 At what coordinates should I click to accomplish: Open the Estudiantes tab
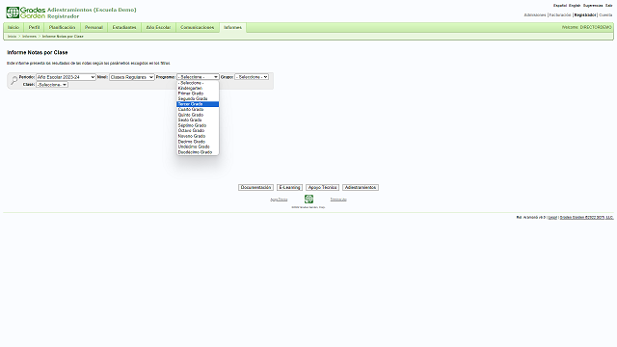pyautogui.click(x=124, y=28)
